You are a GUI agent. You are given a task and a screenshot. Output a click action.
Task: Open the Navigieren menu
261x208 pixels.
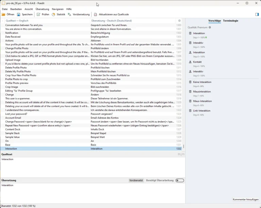tap(58, 9)
